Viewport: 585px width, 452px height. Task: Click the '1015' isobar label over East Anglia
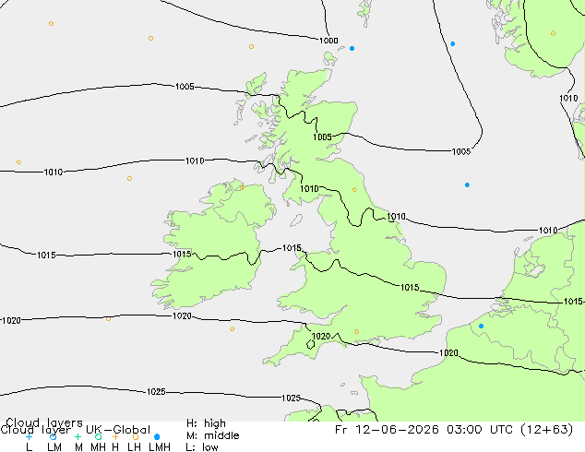(x=410, y=287)
